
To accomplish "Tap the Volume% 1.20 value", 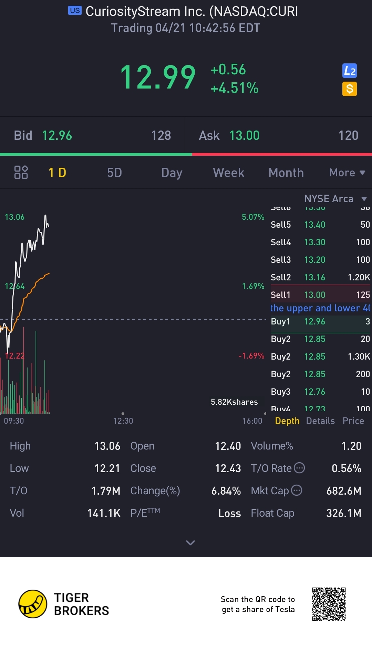I will pyautogui.click(x=351, y=446).
